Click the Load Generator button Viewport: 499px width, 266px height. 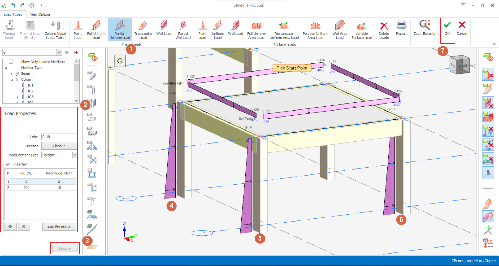tap(59, 226)
